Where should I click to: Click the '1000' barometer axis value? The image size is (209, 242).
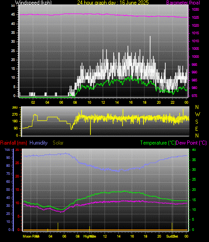click(x=195, y=56)
